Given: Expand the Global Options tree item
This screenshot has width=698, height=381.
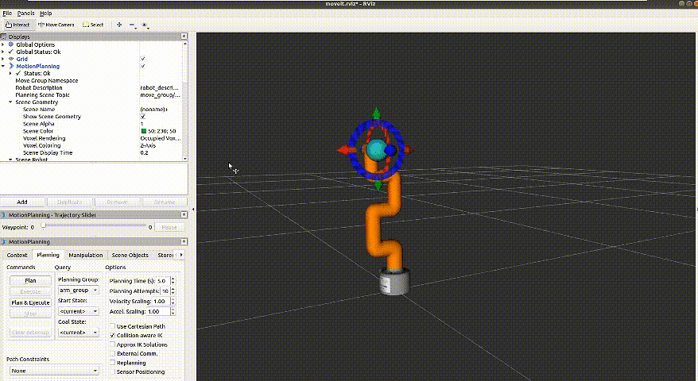Looking at the screenshot, I should click(x=3, y=44).
